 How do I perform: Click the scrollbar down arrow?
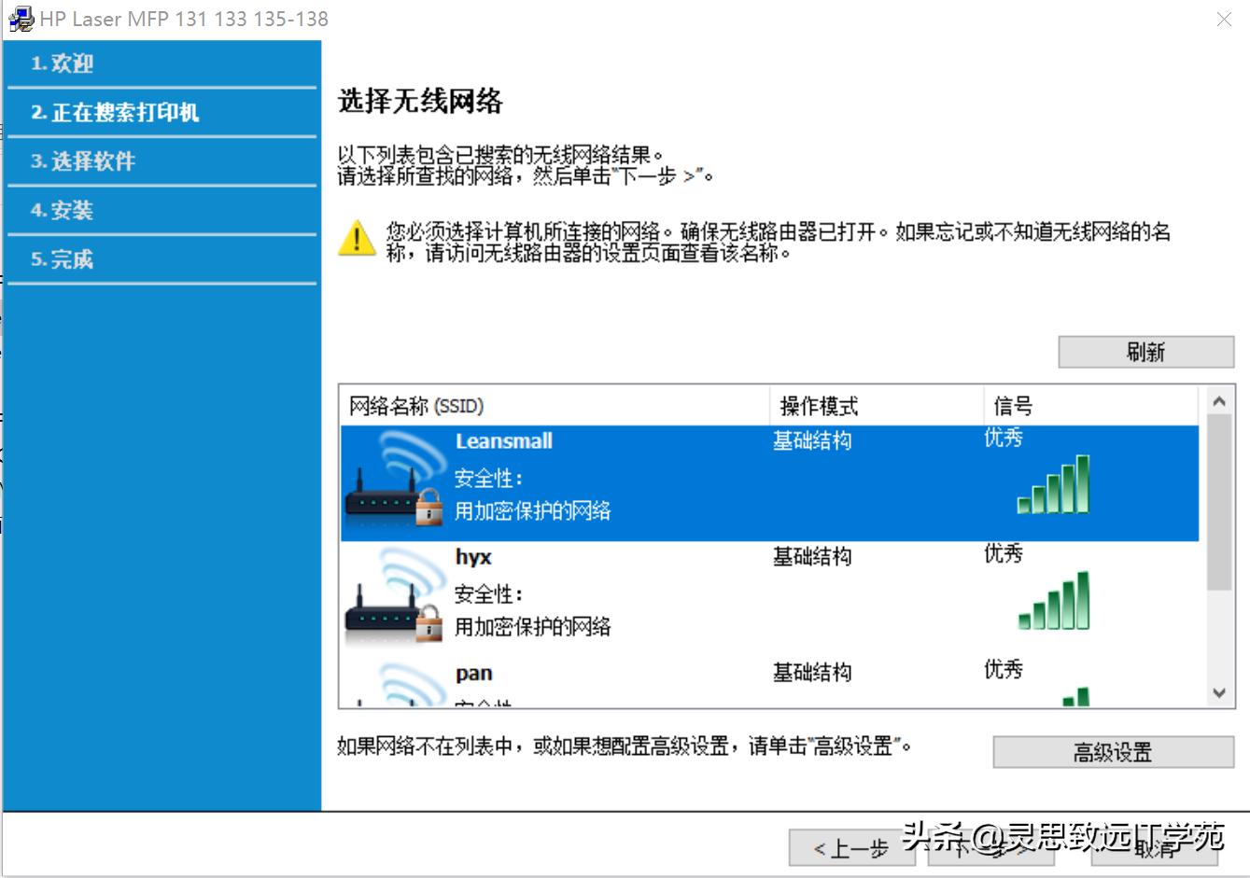pos(1218,691)
